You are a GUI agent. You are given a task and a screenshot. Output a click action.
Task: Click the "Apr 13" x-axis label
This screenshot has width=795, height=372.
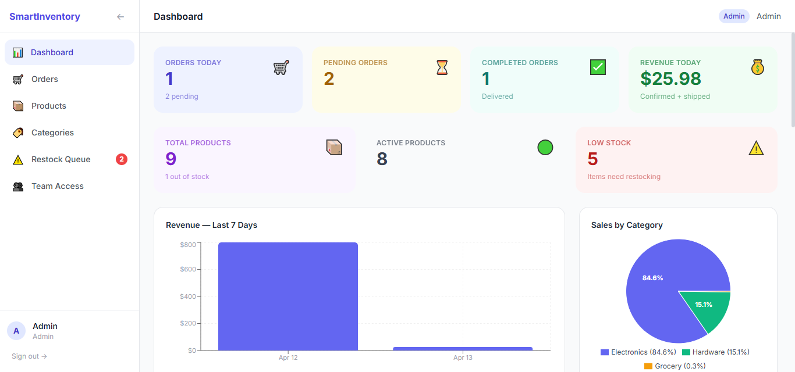click(x=463, y=357)
